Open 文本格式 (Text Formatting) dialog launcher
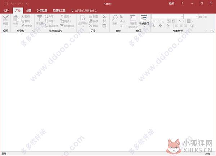 coord(207,31)
